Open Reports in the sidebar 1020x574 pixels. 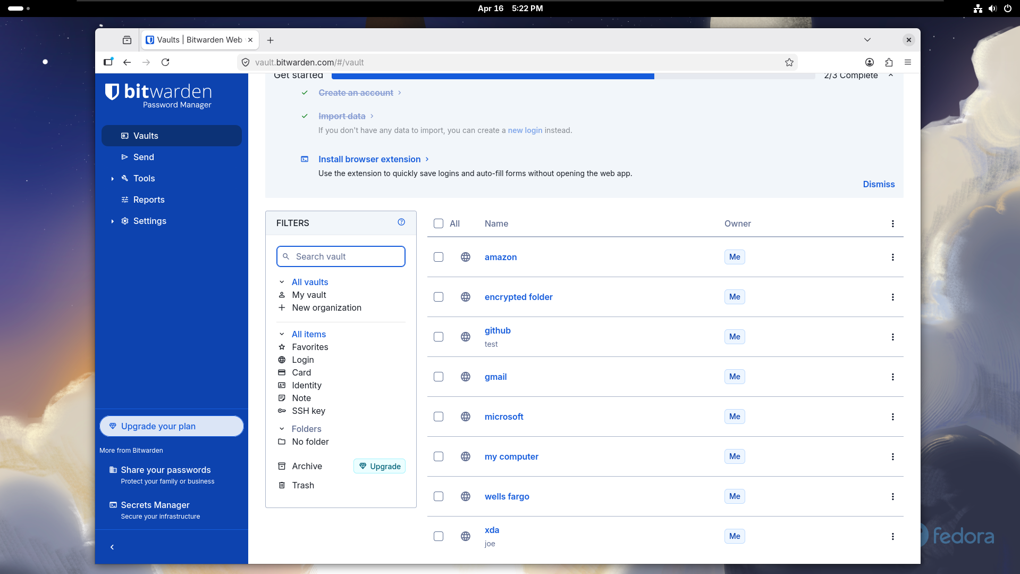[x=172, y=199]
